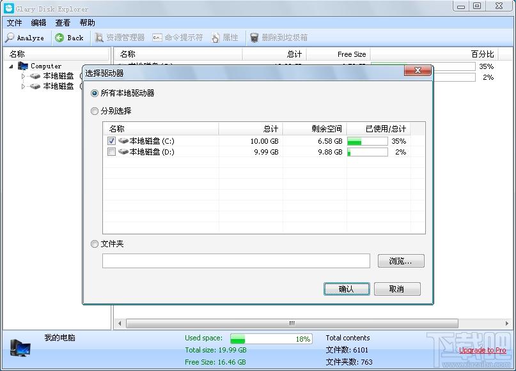This screenshot has width=516, height=371.
Task: Click the 浏览... button
Action: pos(401,261)
